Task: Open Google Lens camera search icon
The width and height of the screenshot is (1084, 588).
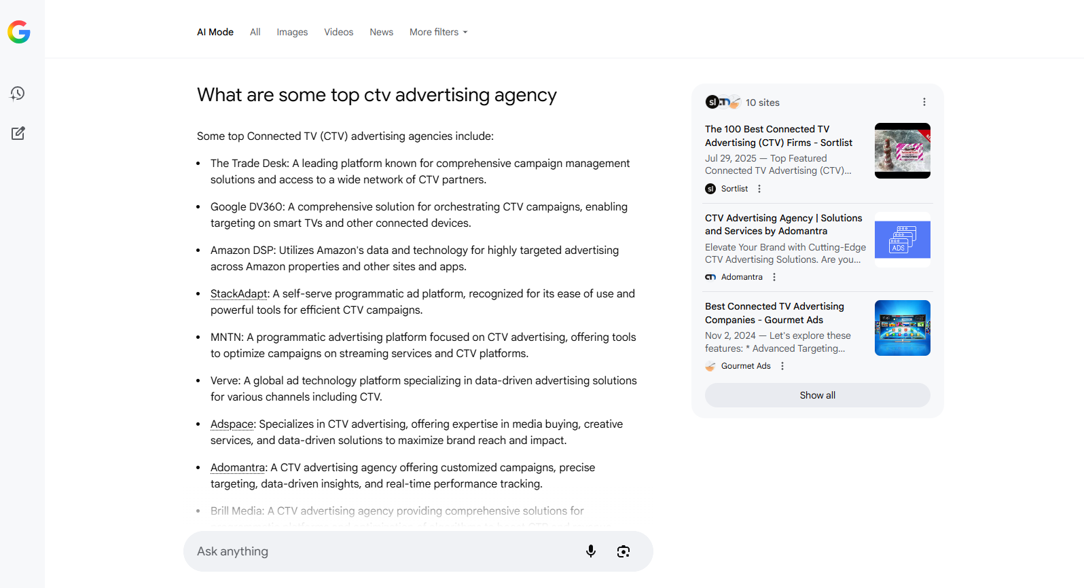Action: click(624, 551)
